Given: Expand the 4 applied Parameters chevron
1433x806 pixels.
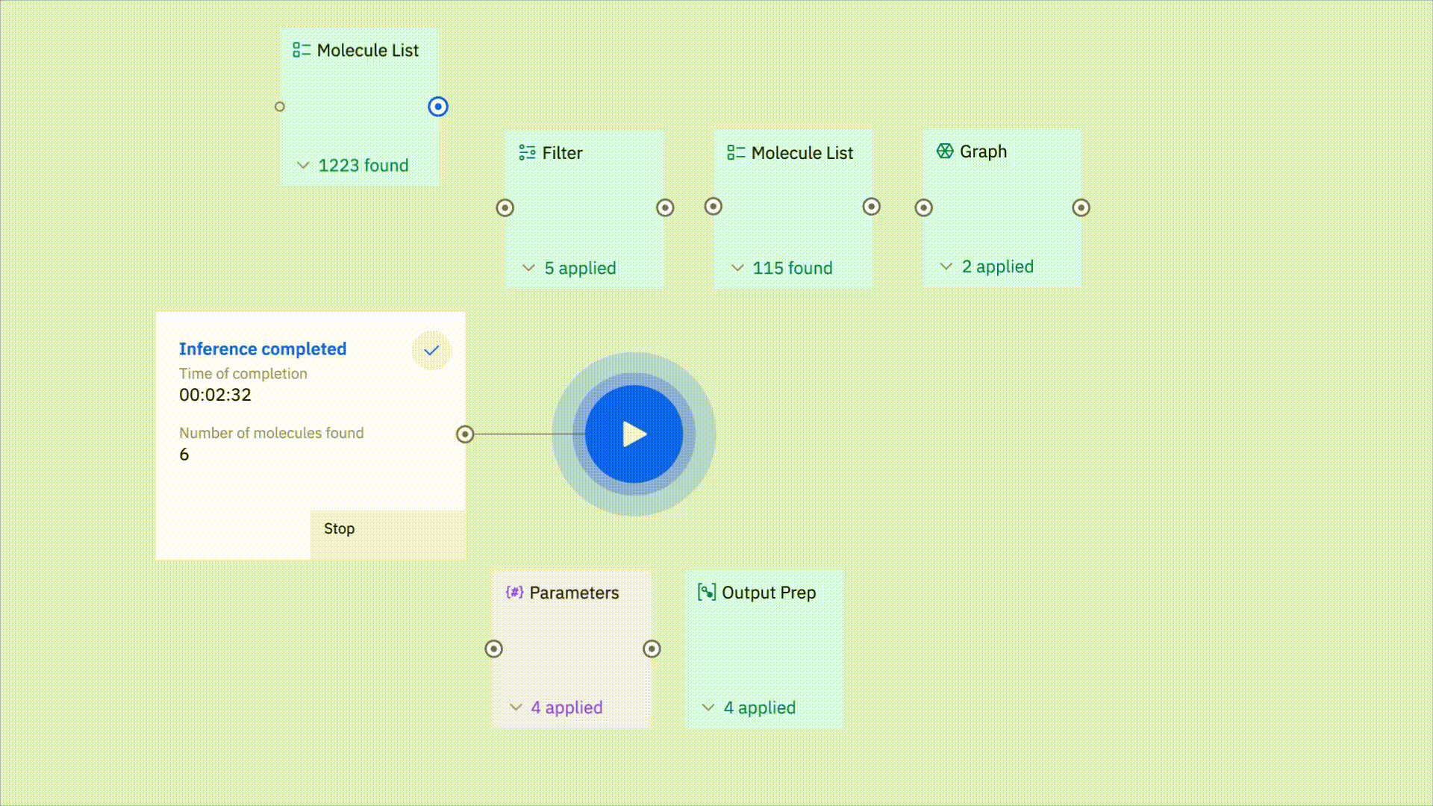Looking at the screenshot, I should tap(516, 707).
